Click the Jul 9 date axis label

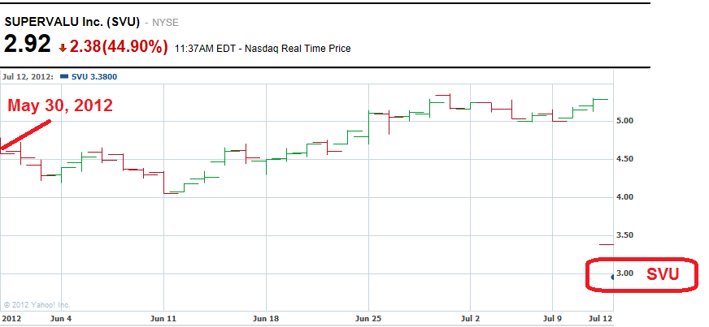coord(552,318)
